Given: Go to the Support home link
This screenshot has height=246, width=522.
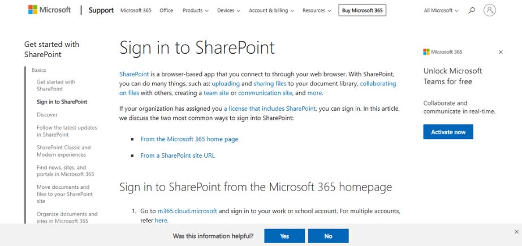Looking at the screenshot, I should point(101,10).
